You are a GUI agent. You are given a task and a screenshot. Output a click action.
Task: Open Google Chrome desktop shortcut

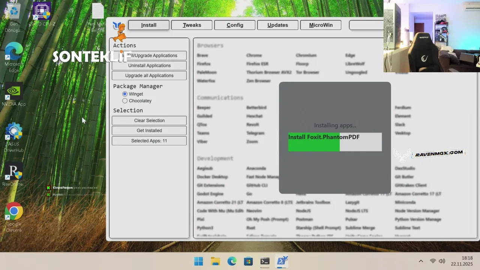[14, 217]
